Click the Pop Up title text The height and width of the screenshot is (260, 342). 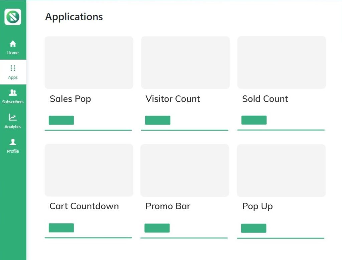point(257,206)
